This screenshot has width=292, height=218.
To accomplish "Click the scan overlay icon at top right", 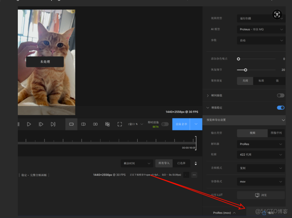I will [x=277, y=14].
